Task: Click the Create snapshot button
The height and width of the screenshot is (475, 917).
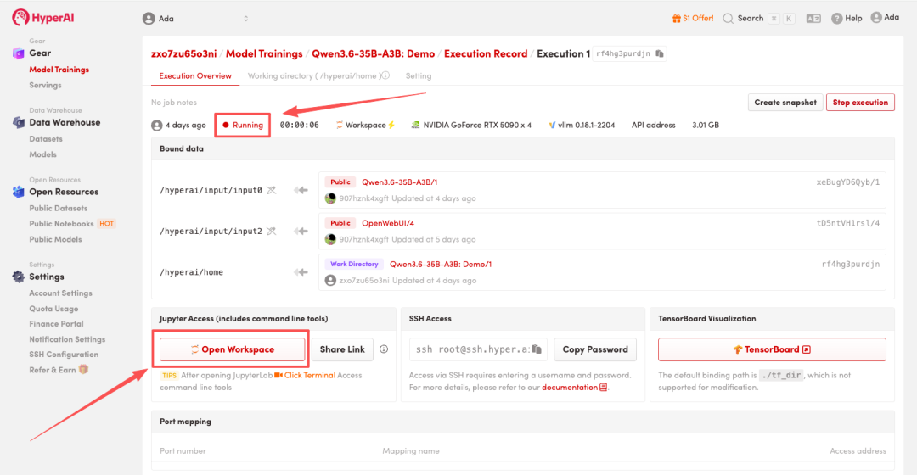Action: (785, 103)
